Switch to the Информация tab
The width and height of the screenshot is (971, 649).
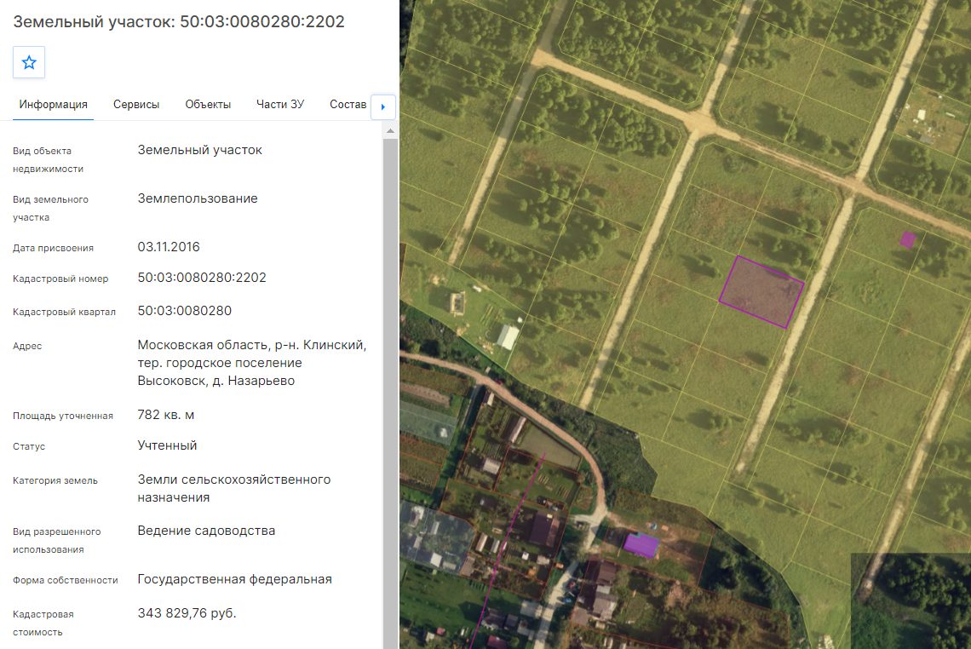coord(54,105)
